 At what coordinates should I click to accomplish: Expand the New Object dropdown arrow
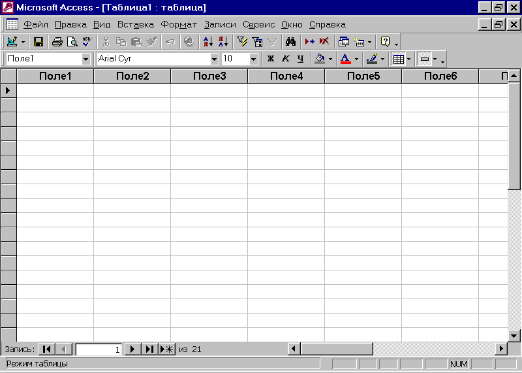point(369,42)
